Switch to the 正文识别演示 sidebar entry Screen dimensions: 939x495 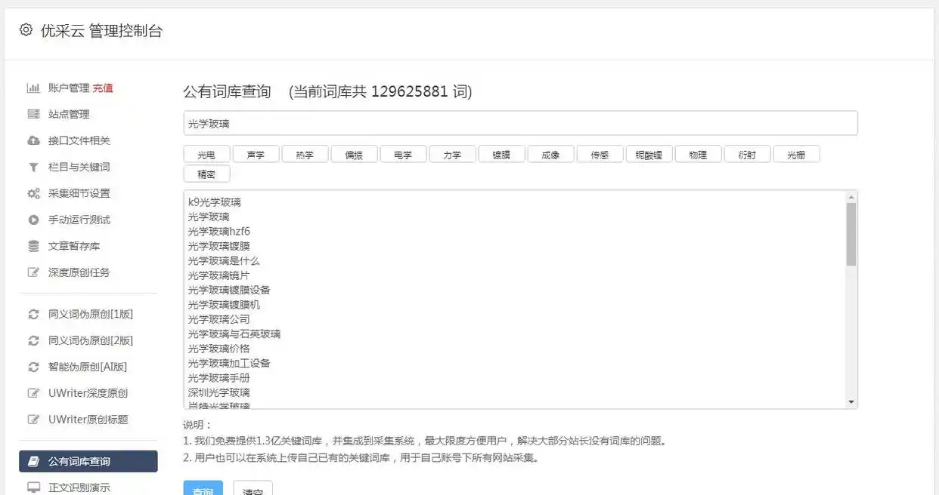[80, 487]
